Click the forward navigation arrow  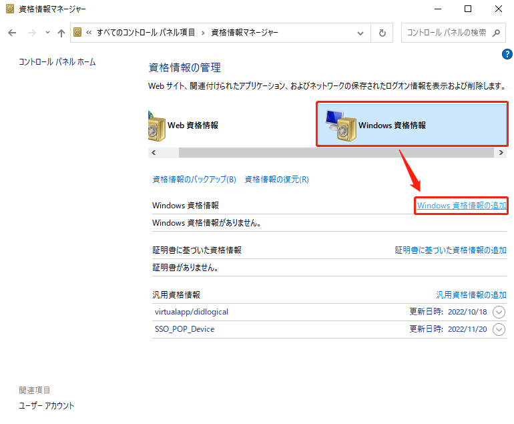(32, 33)
